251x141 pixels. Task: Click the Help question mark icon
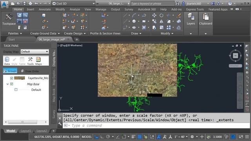(x=230, y=4)
